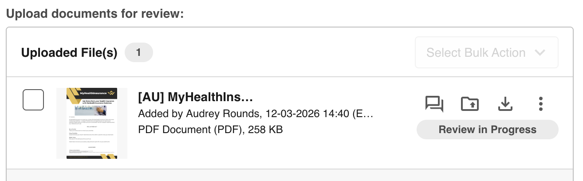Screen dimensions: 583x181
Task: Click the chevron on Select Bulk Action
Action: pos(540,53)
